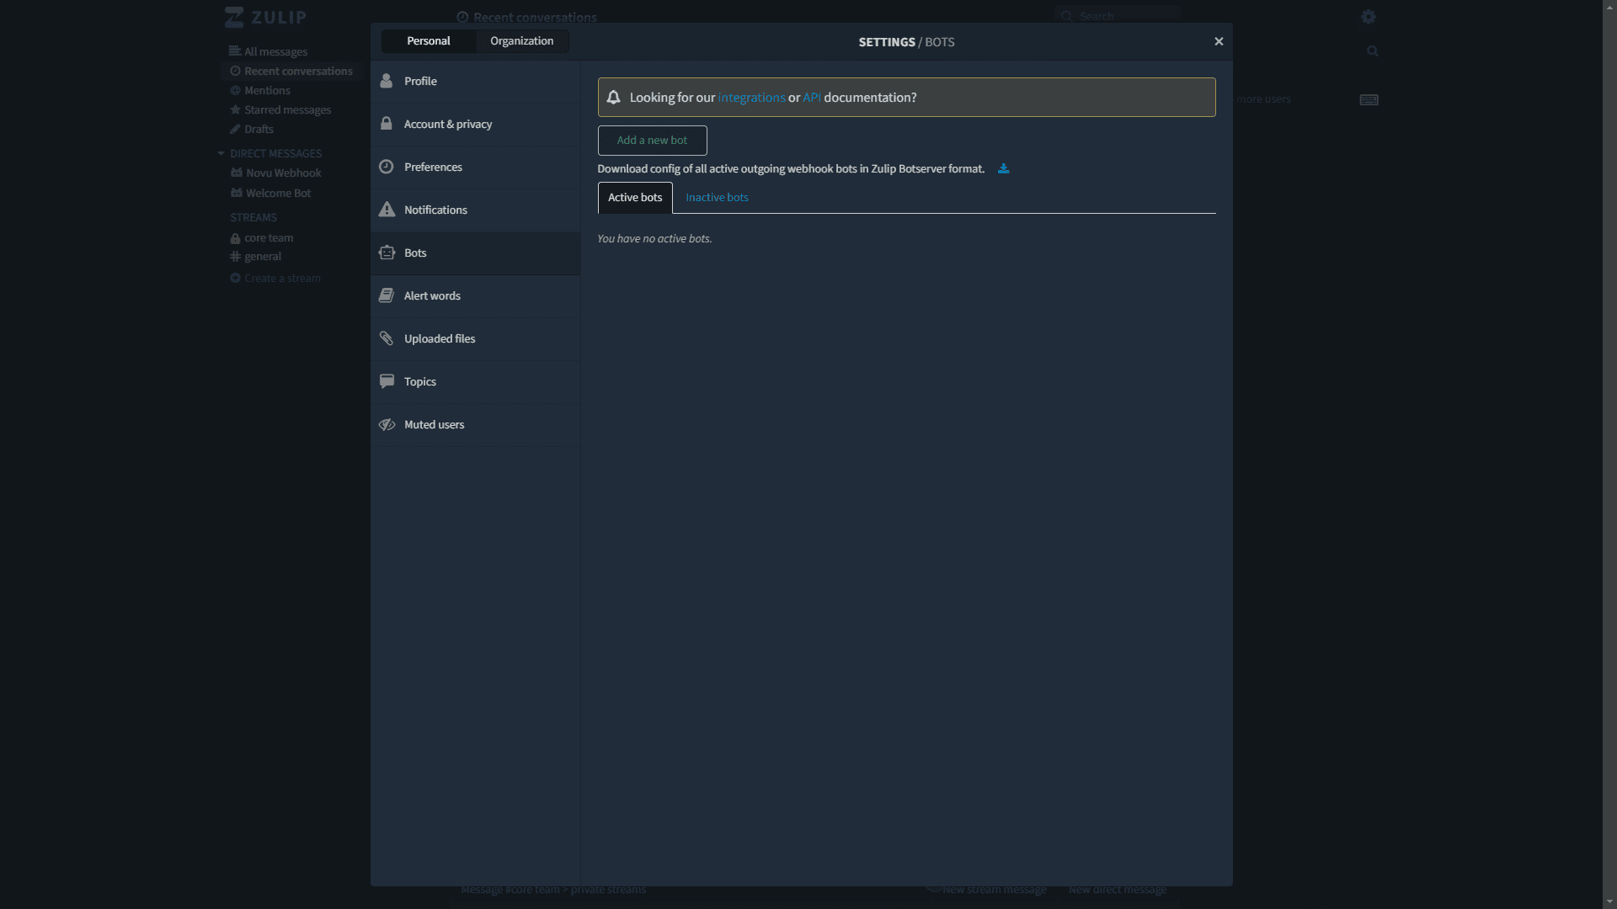Click the Preferences clock icon
Image resolution: width=1617 pixels, height=909 pixels.
(387, 167)
